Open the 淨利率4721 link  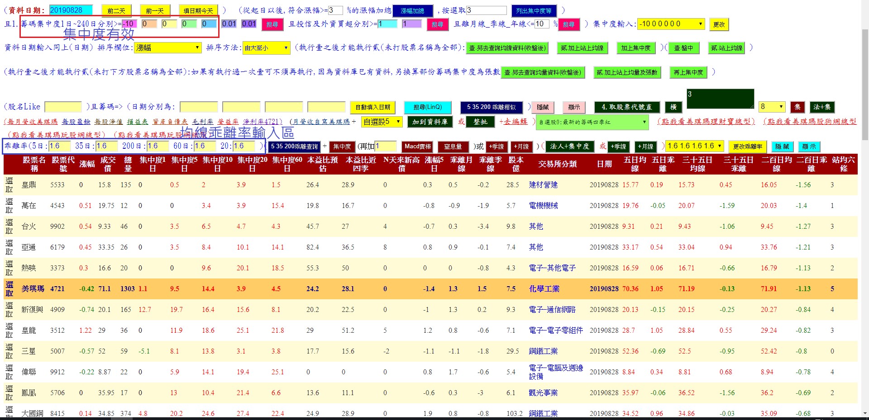coord(263,122)
